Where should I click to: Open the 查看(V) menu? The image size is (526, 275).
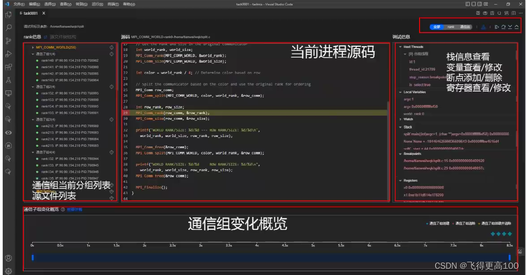pyautogui.click(x=65, y=4)
